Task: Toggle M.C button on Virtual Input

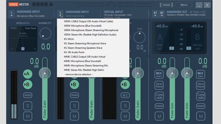Action: 125,95
